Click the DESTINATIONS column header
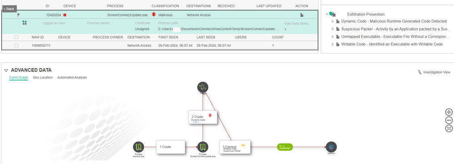454x164 pixels. pos(199,6)
